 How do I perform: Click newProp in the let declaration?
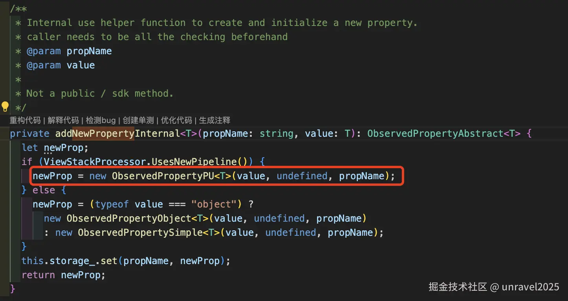point(64,148)
